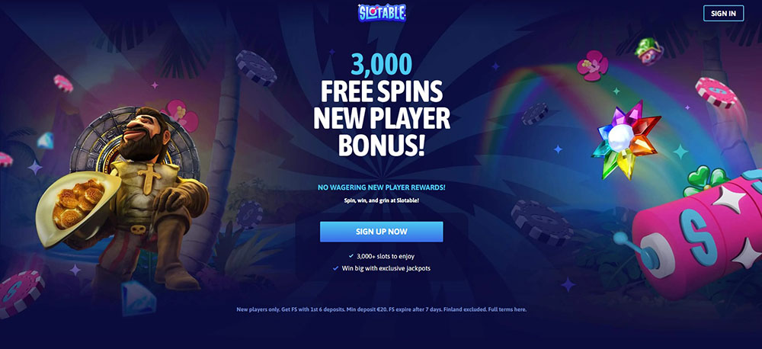The height and width of the screenshot is (349, 762).
Task: Click the dark poker chip above headline
Action: click(x=256, y=68)
